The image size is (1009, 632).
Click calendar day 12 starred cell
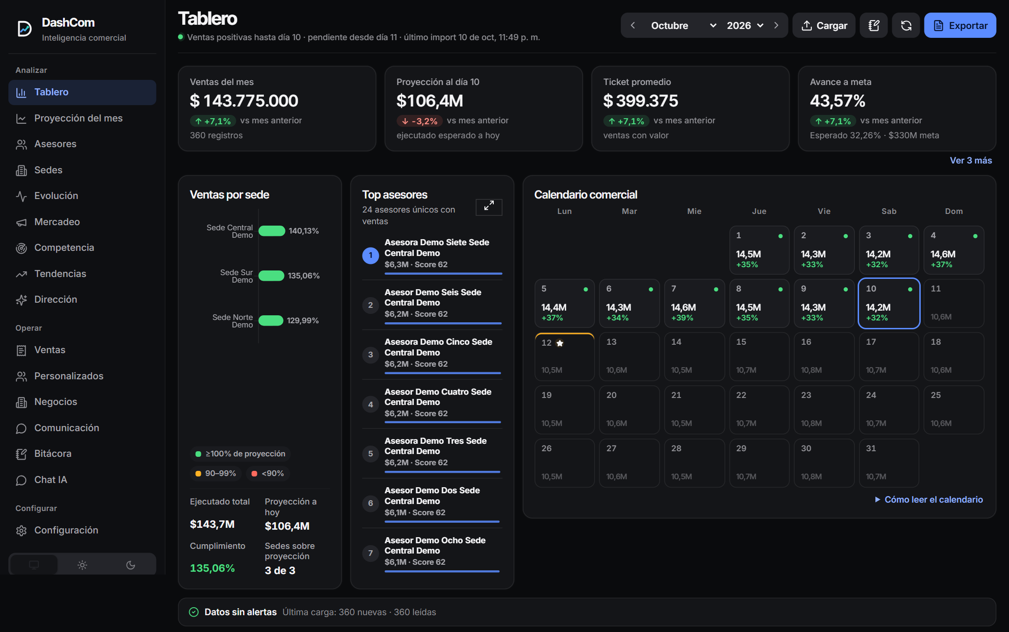(x=564, y=357)
